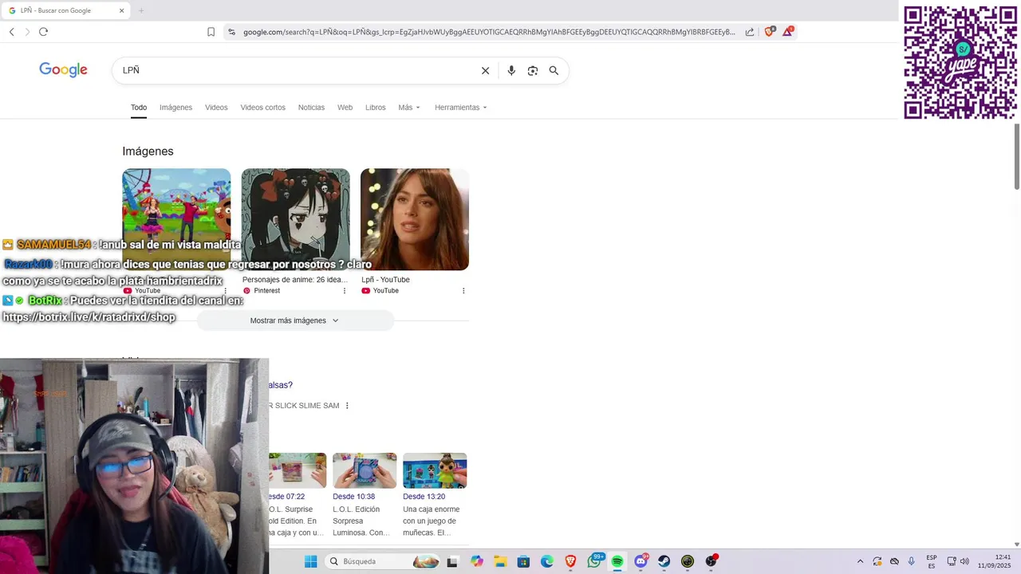Close the LPÑ - Buscar con Google tab

pyautogui.click(x=122, y=10)
